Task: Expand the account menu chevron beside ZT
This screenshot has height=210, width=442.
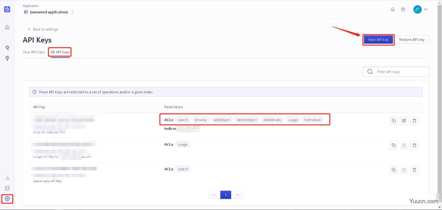Action: click(426, 9)
